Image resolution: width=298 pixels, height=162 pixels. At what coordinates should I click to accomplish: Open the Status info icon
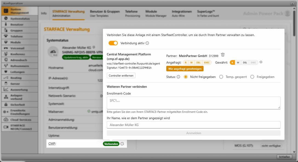point(178,77)
